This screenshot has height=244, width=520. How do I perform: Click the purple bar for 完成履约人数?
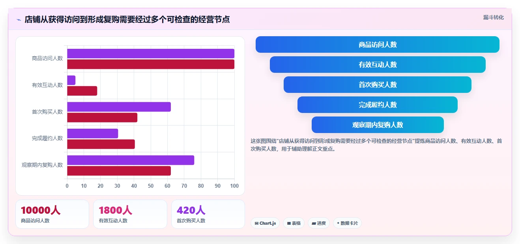click(x=93, y=133)
